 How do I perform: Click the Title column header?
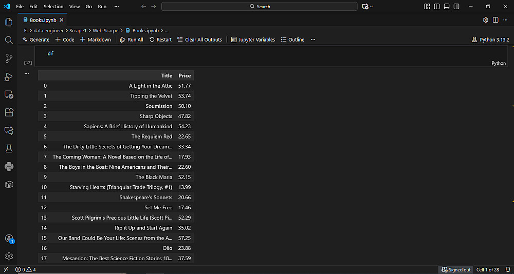click(167, 75)
